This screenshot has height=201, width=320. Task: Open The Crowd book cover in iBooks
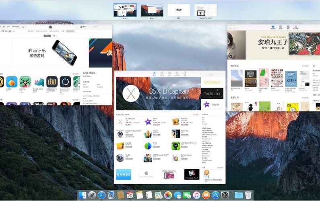pyautogui.click(x=304, y=79)
